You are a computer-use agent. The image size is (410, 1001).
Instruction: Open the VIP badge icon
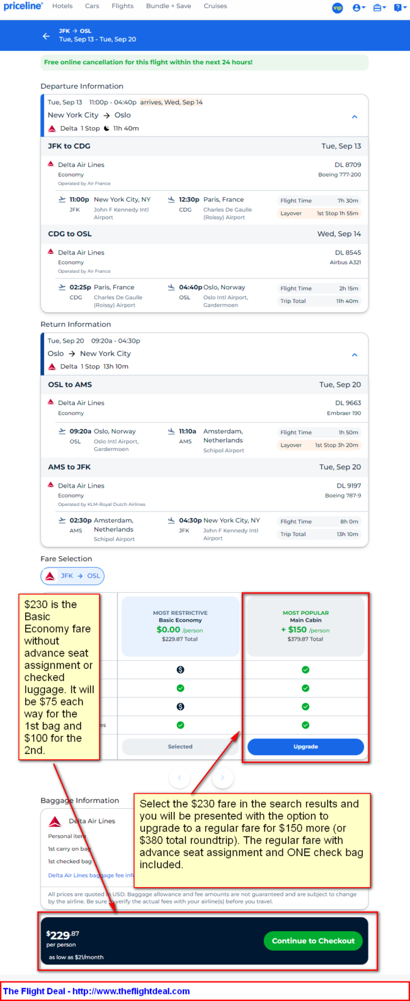pos(337,8)
